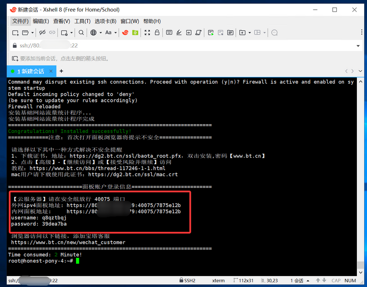Launch Xftp from the green toolbar icon
Screen dimensions: 367x287
135,33
